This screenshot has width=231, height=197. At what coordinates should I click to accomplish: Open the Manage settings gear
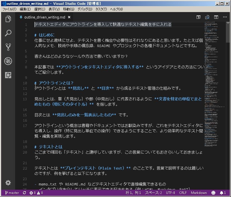8,183
